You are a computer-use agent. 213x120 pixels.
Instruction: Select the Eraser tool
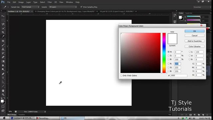3,57
